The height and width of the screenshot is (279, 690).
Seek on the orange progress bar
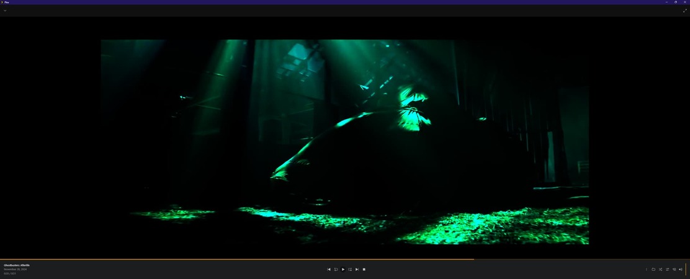click(x=345, y=259)
